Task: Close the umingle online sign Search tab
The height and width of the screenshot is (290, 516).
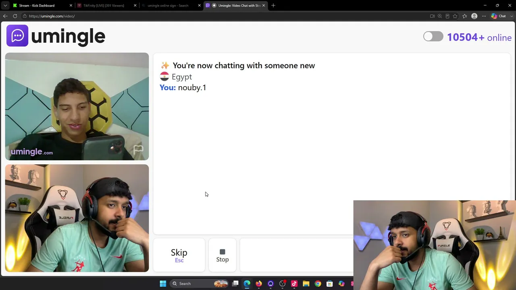Action: (x=199, y=5)
